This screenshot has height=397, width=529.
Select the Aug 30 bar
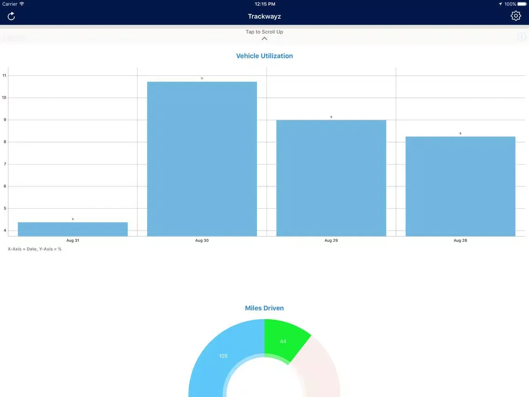(x=202, y=159)
